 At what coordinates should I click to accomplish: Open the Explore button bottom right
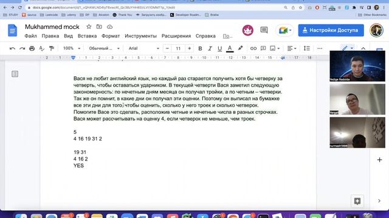[x=357, y=201]
